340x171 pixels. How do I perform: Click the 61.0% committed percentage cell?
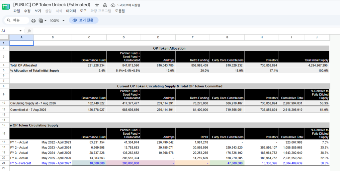coord(316,110)
